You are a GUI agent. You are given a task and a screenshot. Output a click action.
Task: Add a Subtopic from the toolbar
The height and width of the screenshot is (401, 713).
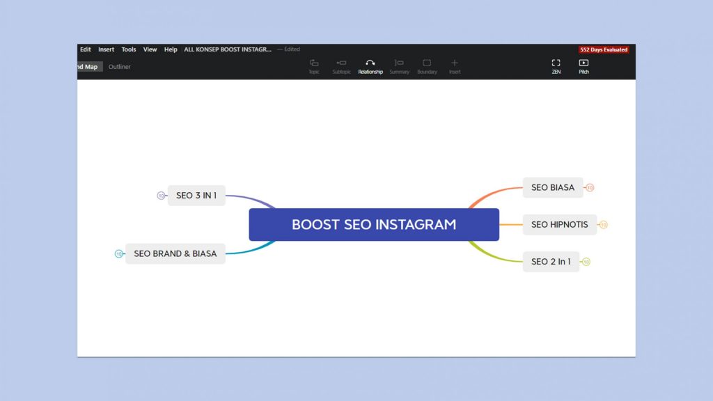(341, 66)
